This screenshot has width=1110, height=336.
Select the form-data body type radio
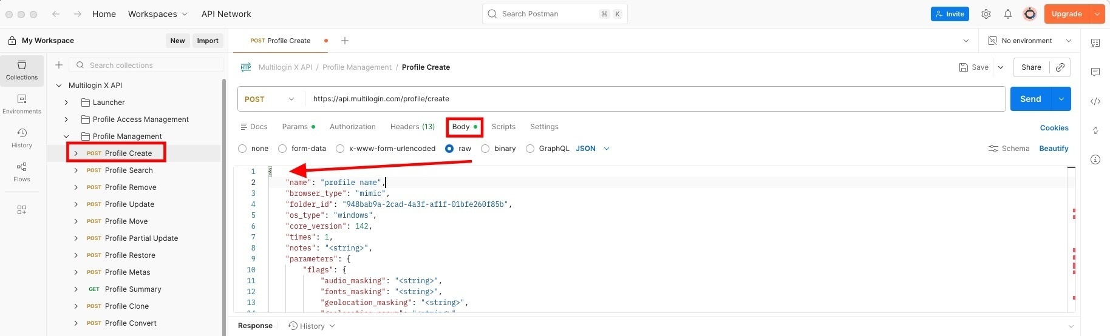282,149
